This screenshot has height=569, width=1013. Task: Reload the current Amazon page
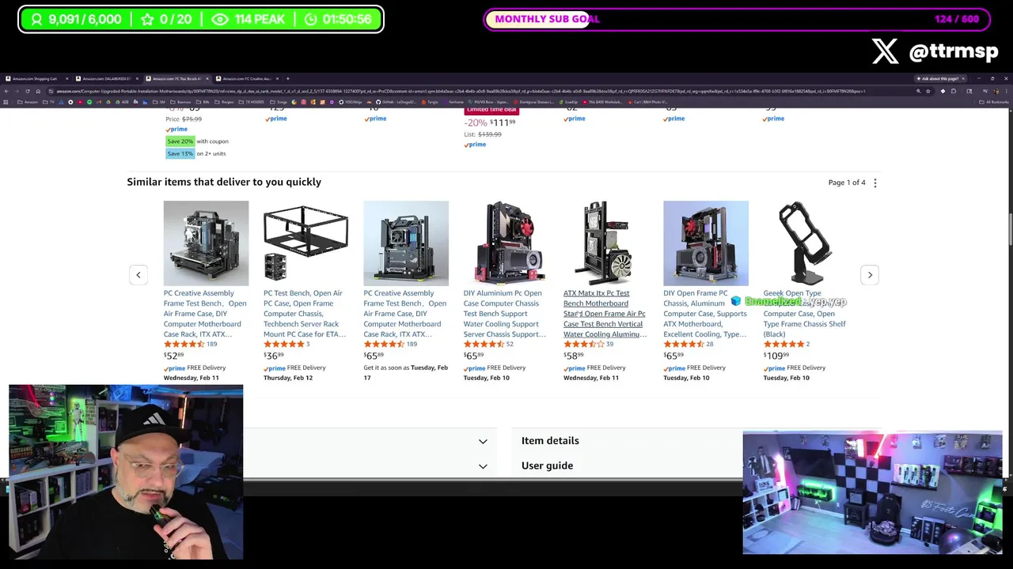click(x=28, y=91)
